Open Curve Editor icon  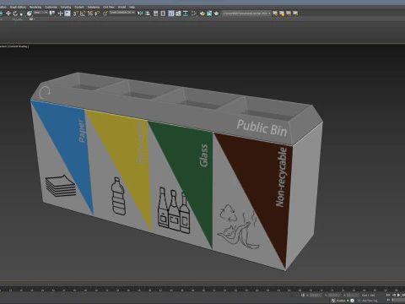click(178, 14)
